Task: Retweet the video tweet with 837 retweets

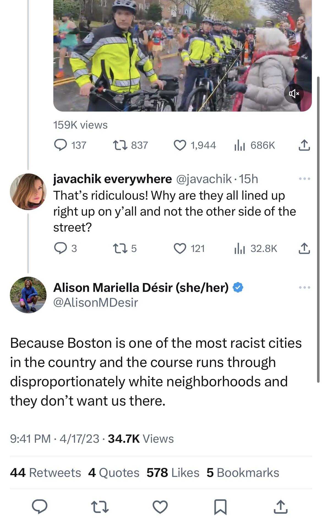Action: tap(120, 145)
